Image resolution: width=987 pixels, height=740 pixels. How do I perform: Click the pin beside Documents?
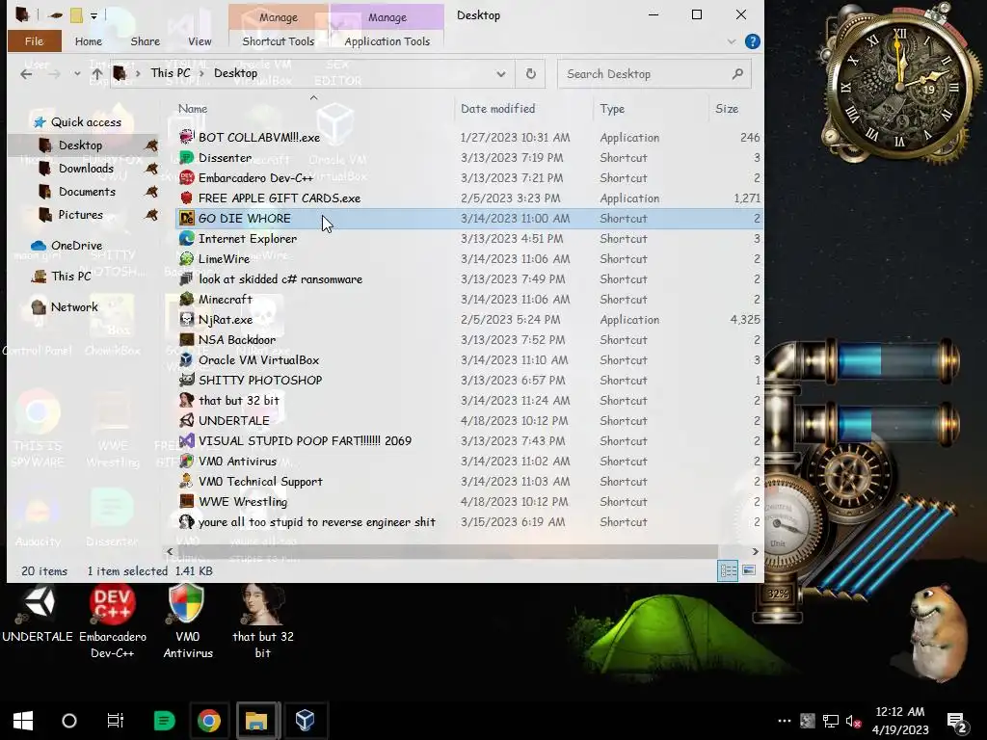click(x=151, y=192)
